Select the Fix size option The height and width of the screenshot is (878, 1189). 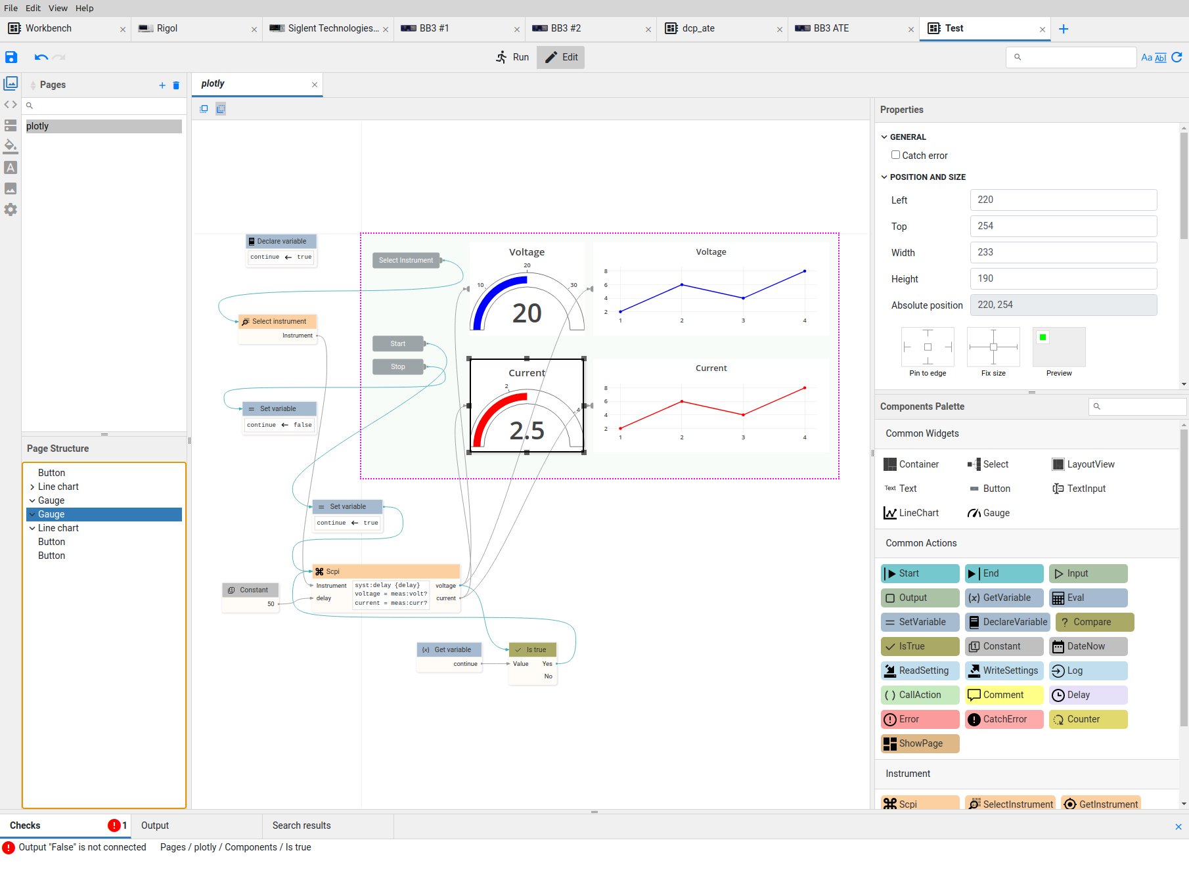pyautogui.click(x=993, y=347)
